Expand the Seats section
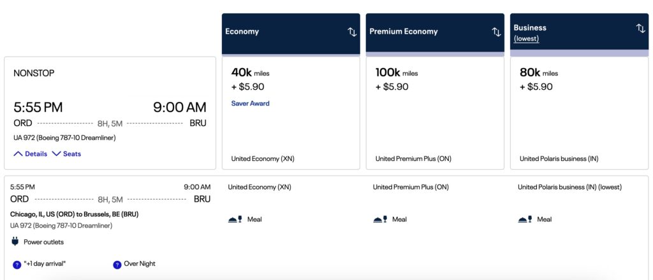This screenshot has width=653, height=280. (x=66, y=154)
